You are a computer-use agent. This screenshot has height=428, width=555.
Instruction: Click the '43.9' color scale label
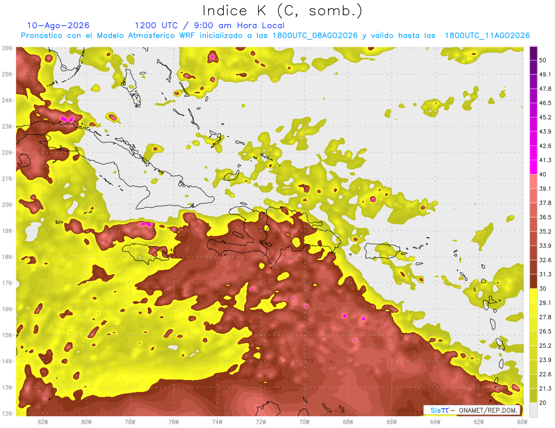[545, 132]
